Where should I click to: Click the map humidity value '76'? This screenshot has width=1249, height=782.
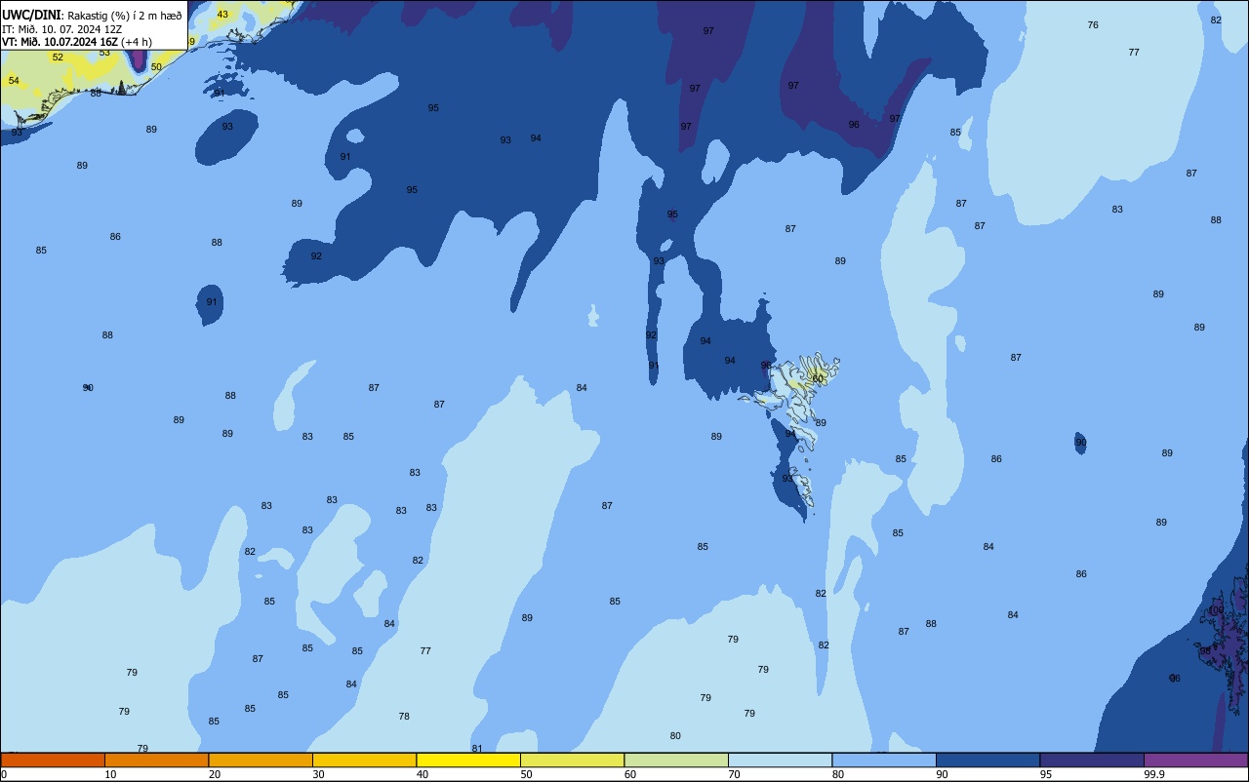tap(1093, 25)
